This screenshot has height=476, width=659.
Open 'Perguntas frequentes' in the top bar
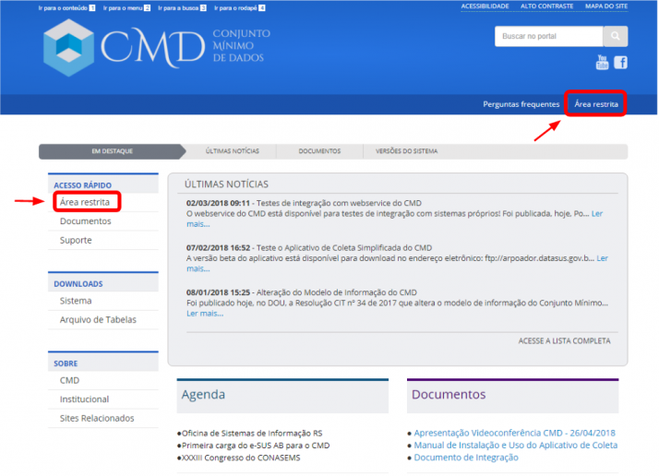point(521,104)
